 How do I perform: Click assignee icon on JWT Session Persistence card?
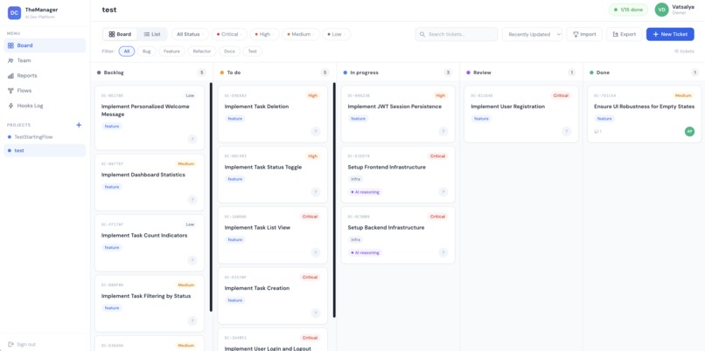[443, 132]
